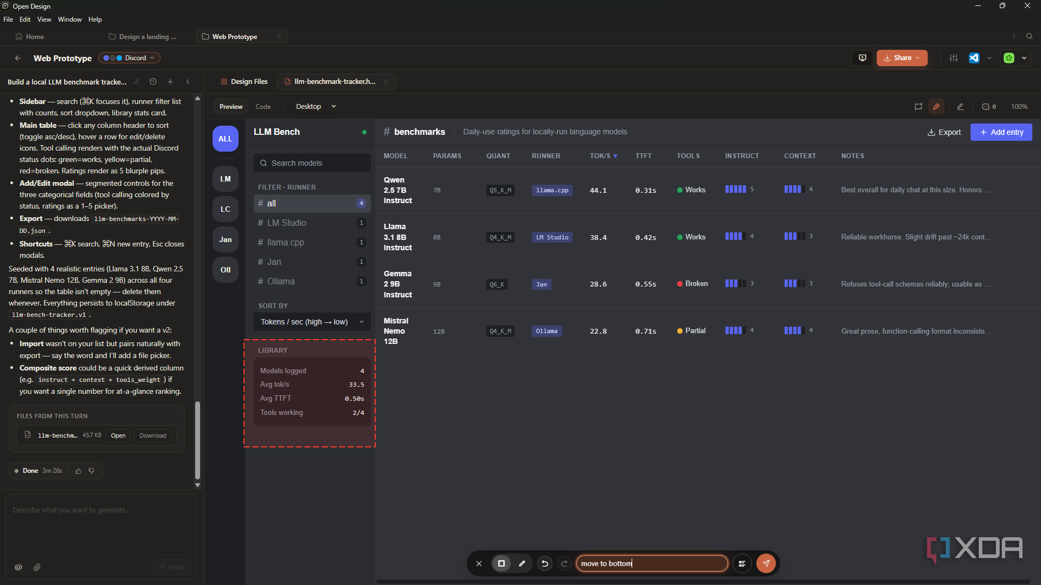The image size is (1041, 585).
Task: Close the llm-benchmark-tracker file tab
Action: point(385,82)
